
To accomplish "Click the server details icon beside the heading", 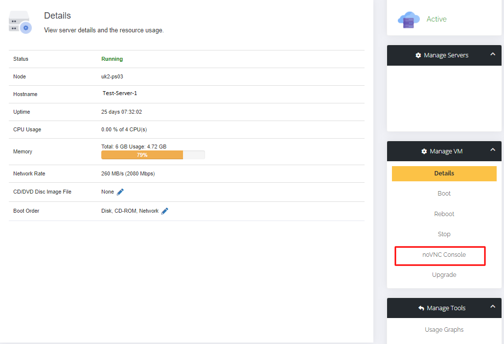I will point(20,22).
